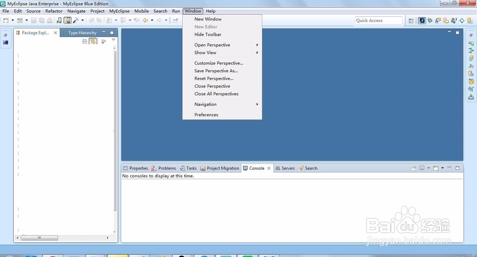Click the Save toolbar icon

click(34, 21)
